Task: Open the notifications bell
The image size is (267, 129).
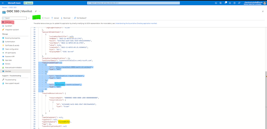Action: coord(226,3)
